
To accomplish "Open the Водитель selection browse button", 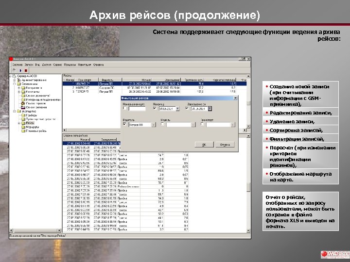I will [154, 125].
